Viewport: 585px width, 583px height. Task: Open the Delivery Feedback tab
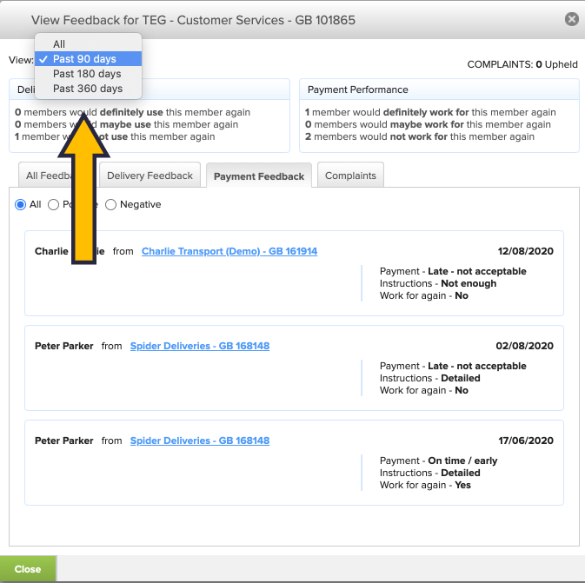click(x=150, y=176)
